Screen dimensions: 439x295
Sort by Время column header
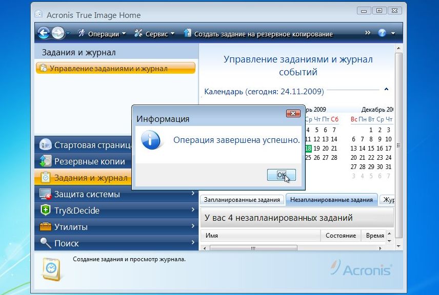pyautogui.click(x=374, y=236)
